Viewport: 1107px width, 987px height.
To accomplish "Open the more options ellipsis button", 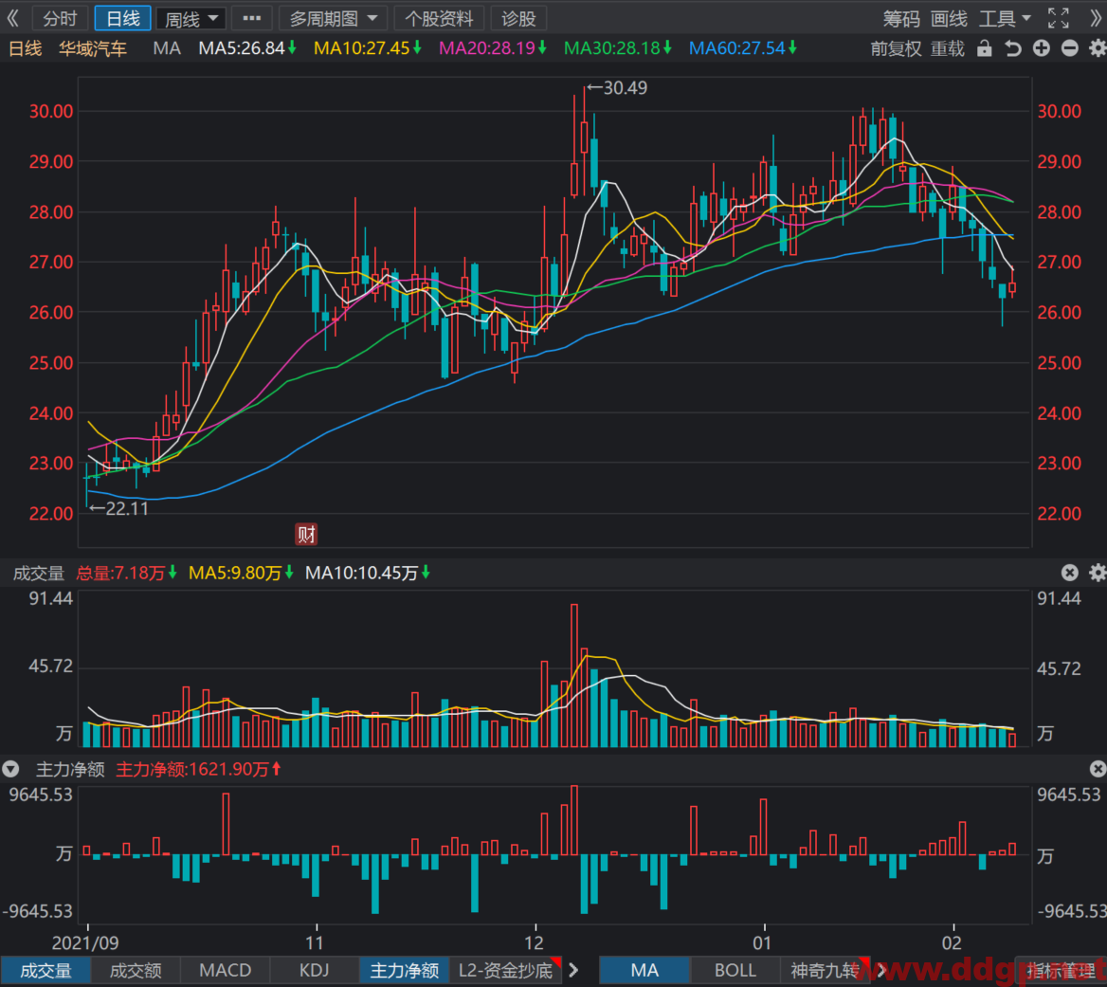I will pyautogui.click(x=252, y=18).
